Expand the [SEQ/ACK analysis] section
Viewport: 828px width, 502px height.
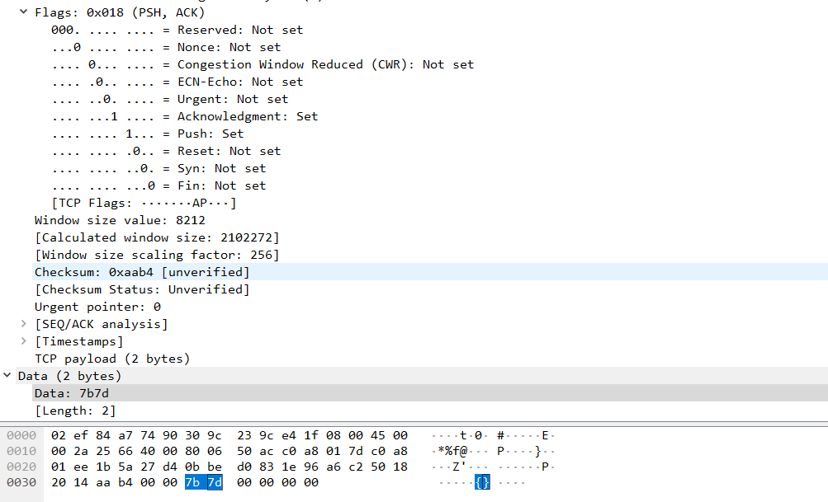(x=23, y=323)
